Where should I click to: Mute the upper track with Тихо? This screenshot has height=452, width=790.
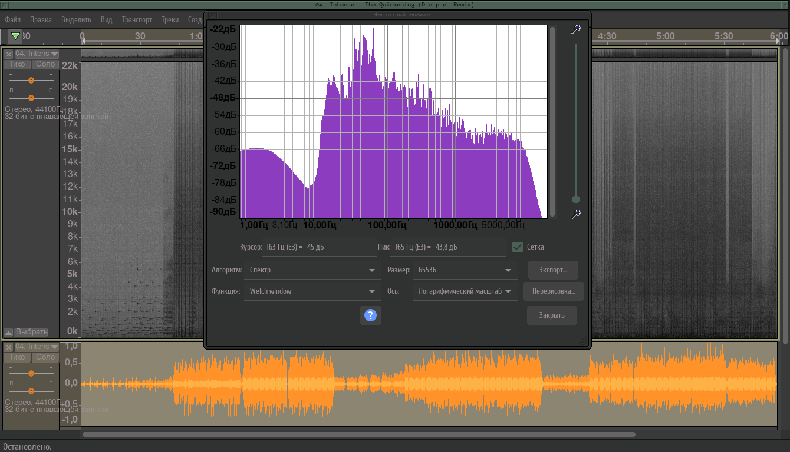coord(18,64)
